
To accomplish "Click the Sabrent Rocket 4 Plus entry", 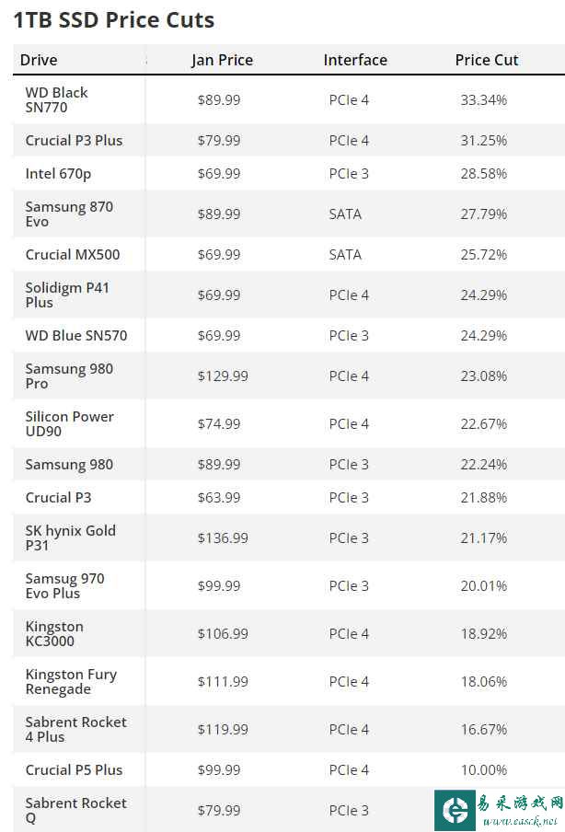I will [75, 729].
